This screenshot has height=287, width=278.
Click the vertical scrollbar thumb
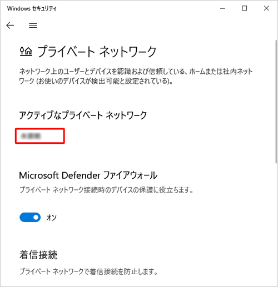[276, 102]
